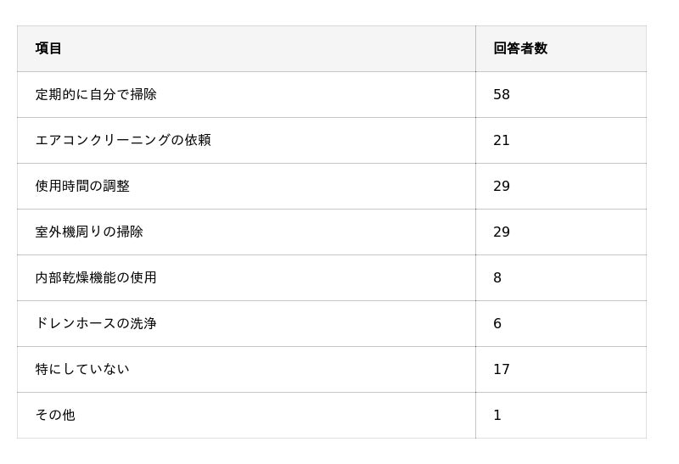Select the 使用時間の調整 row label
This screenshot has width=679, height=464.
(x=82, y=187)
